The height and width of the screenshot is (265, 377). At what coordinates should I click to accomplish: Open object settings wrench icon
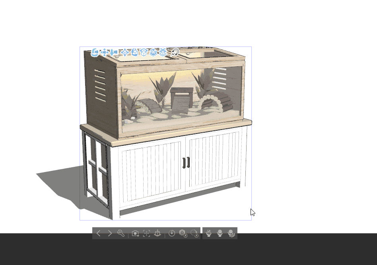point(121,234)
